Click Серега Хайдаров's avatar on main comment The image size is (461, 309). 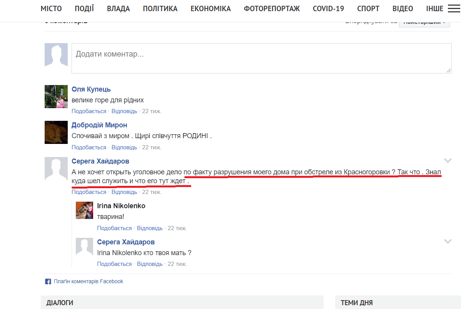click(56, 169)
